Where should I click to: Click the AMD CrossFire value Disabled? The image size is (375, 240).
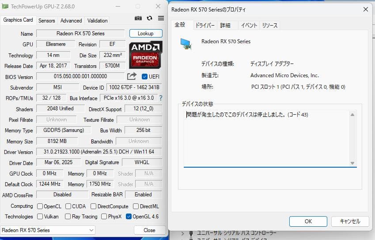click(62, 195)
